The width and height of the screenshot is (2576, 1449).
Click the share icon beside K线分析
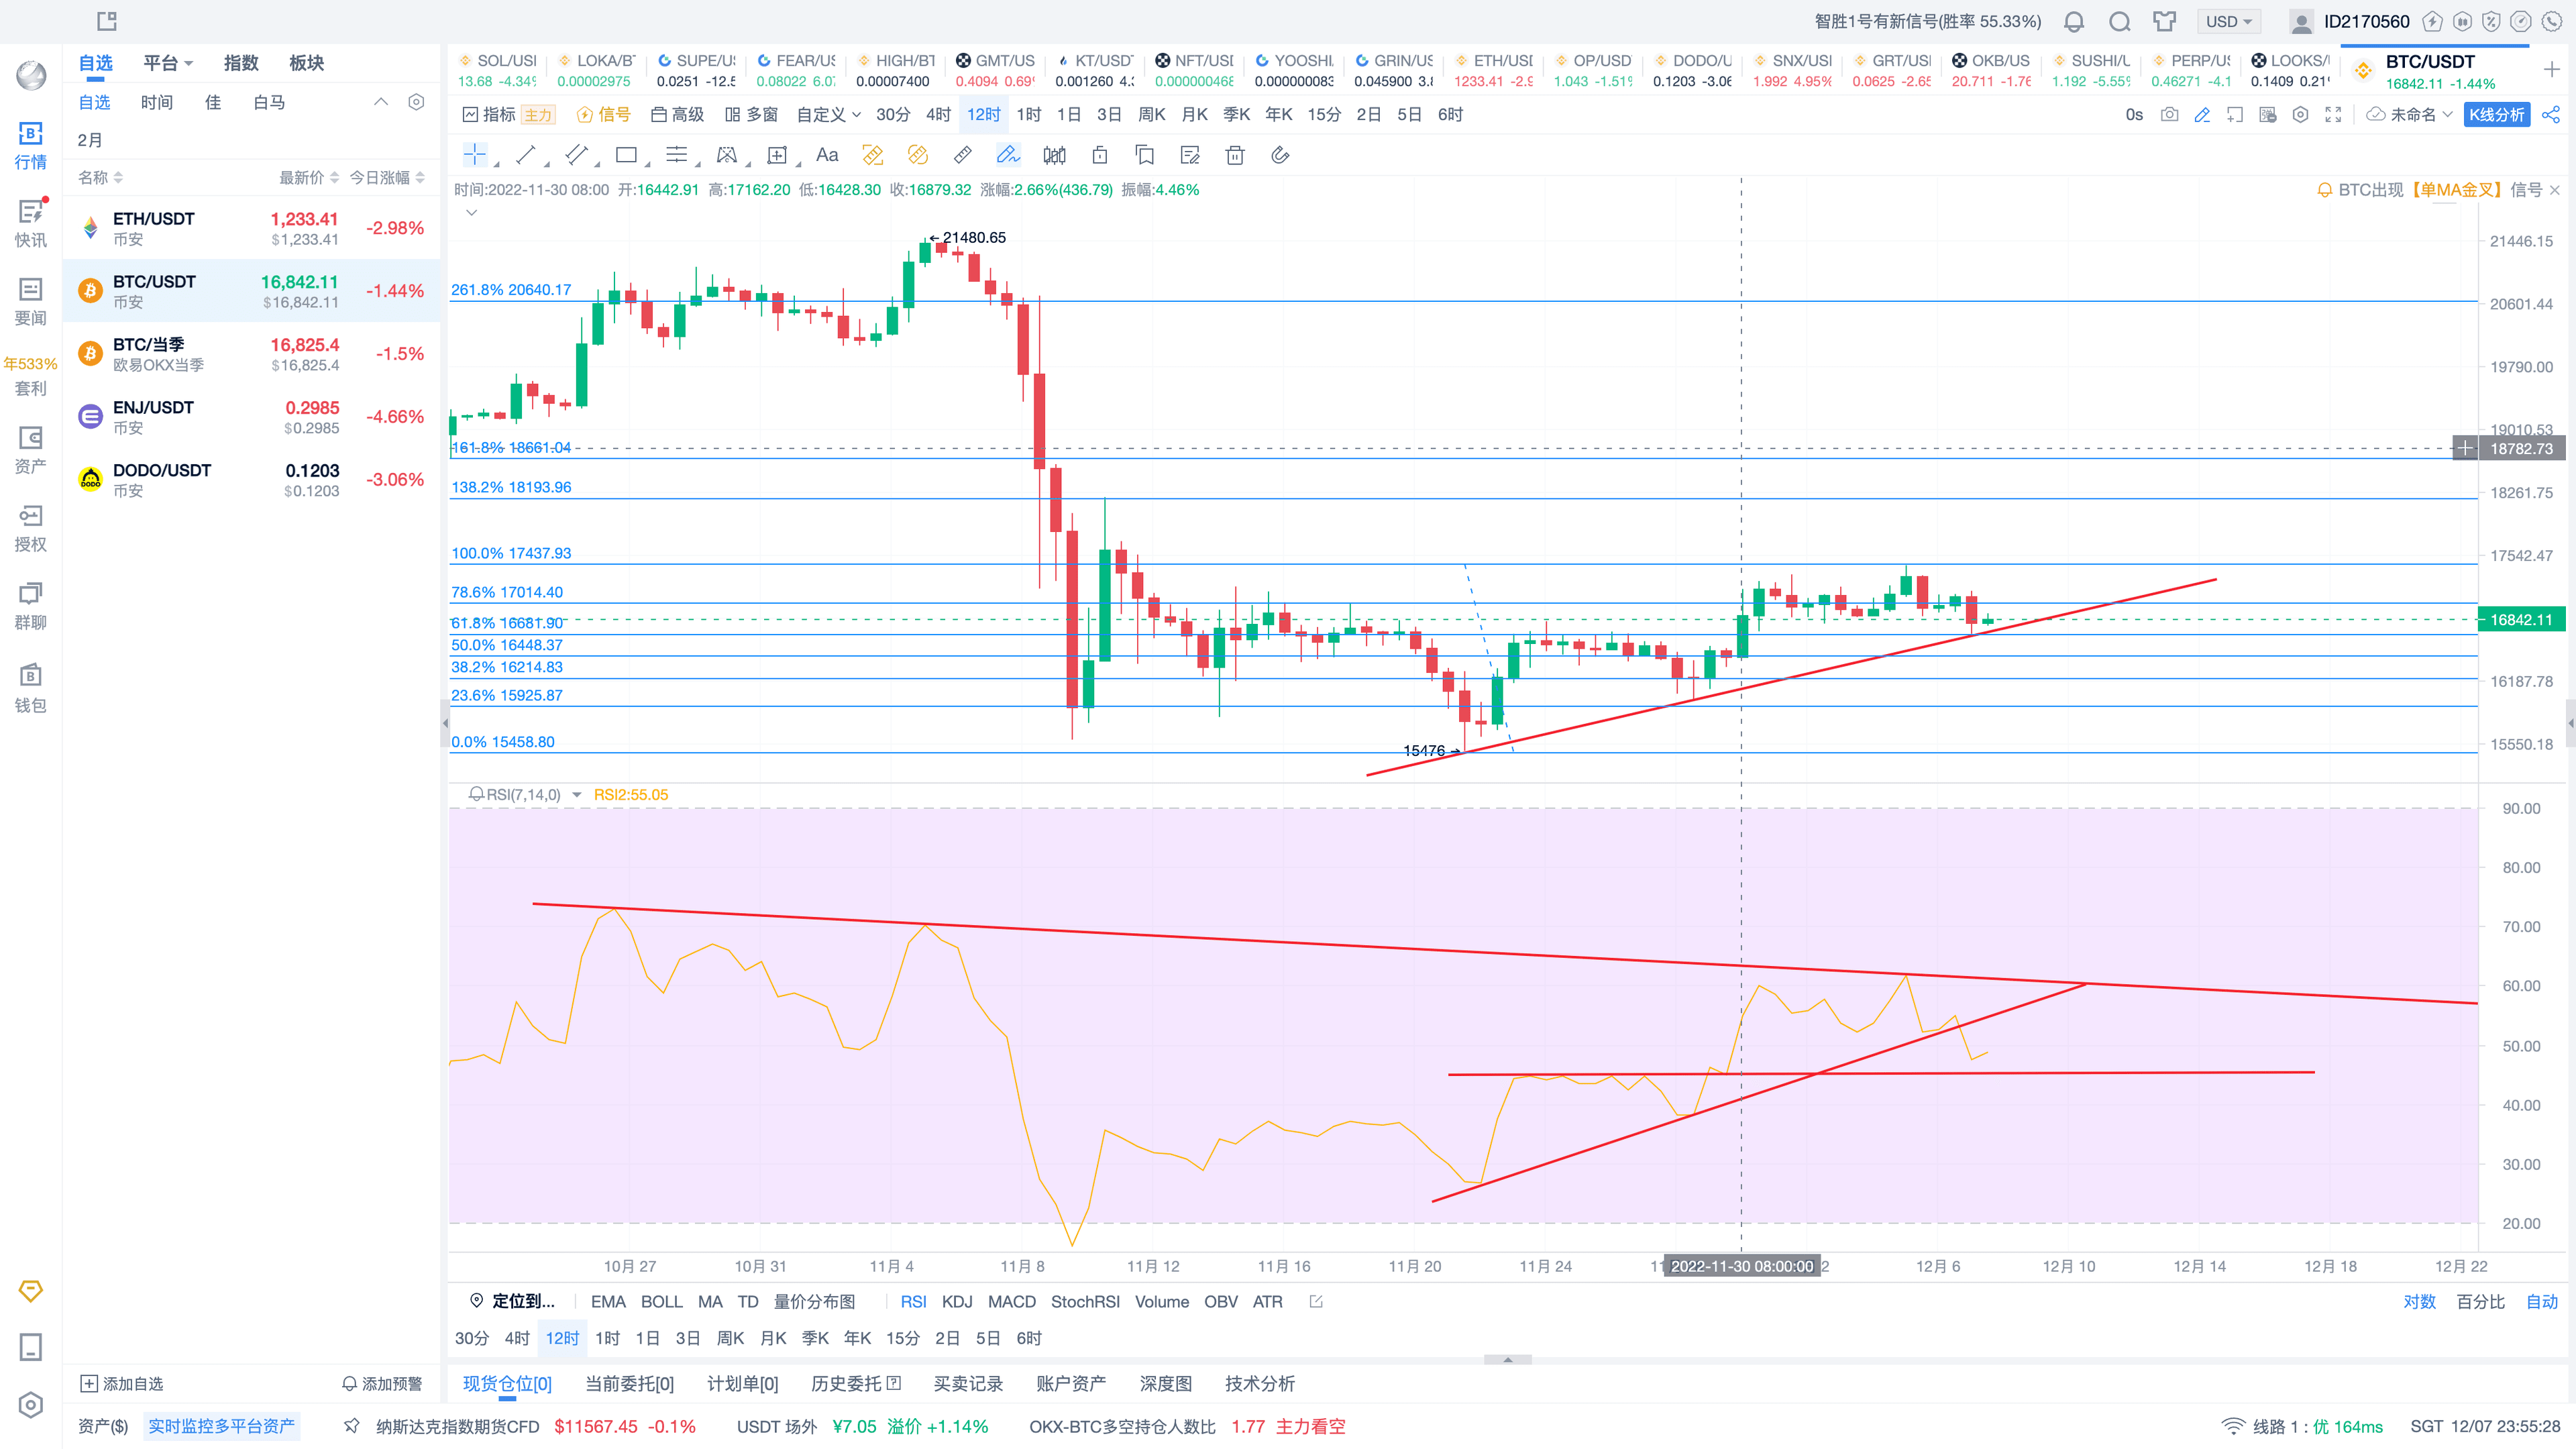pyautogui.click(x=2552, y=115)
